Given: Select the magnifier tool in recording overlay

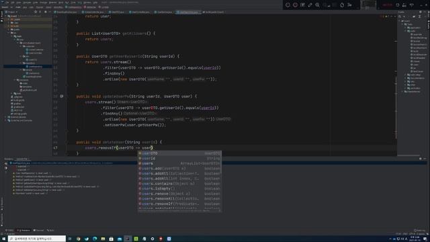Looking at the screenshot, I should (x=317, y=5).
